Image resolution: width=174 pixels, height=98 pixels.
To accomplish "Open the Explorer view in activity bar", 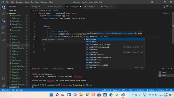I will click(3, 7).
